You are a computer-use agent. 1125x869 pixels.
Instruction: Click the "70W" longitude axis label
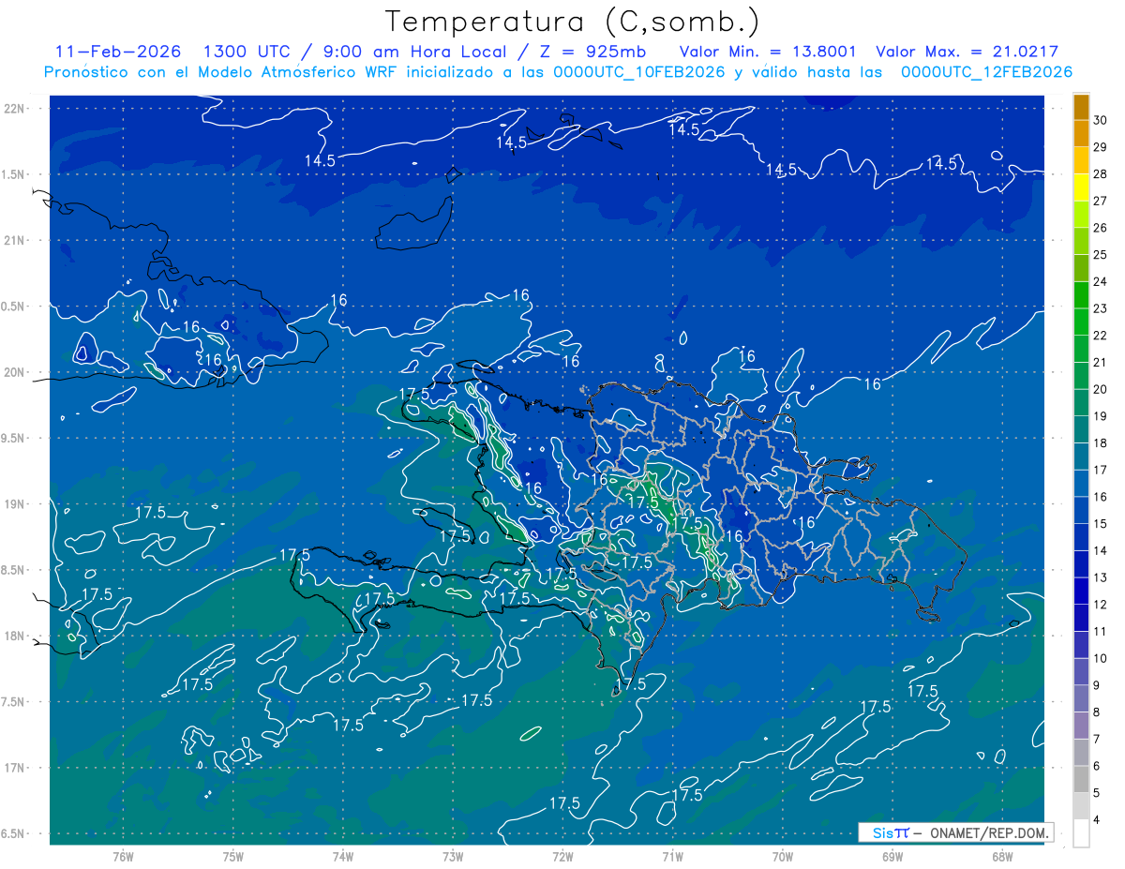coord(783,857)
